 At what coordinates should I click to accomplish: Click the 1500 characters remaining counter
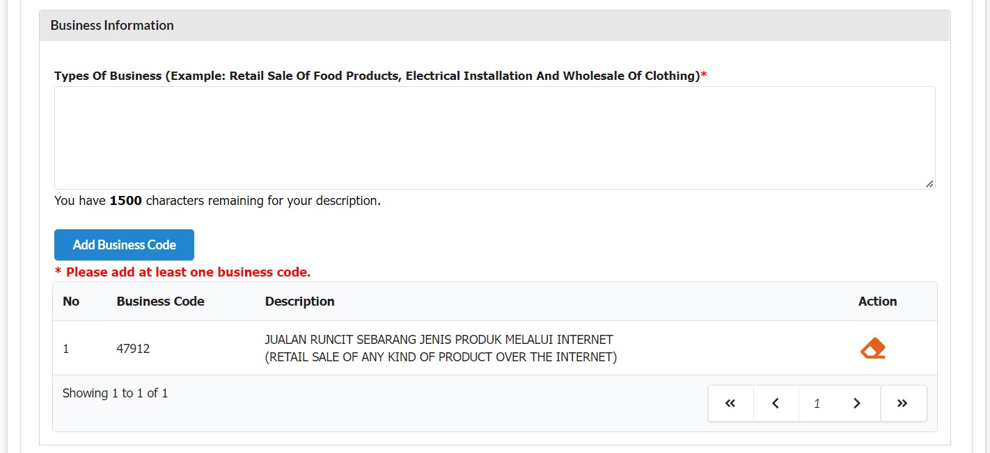coord(217,201)
